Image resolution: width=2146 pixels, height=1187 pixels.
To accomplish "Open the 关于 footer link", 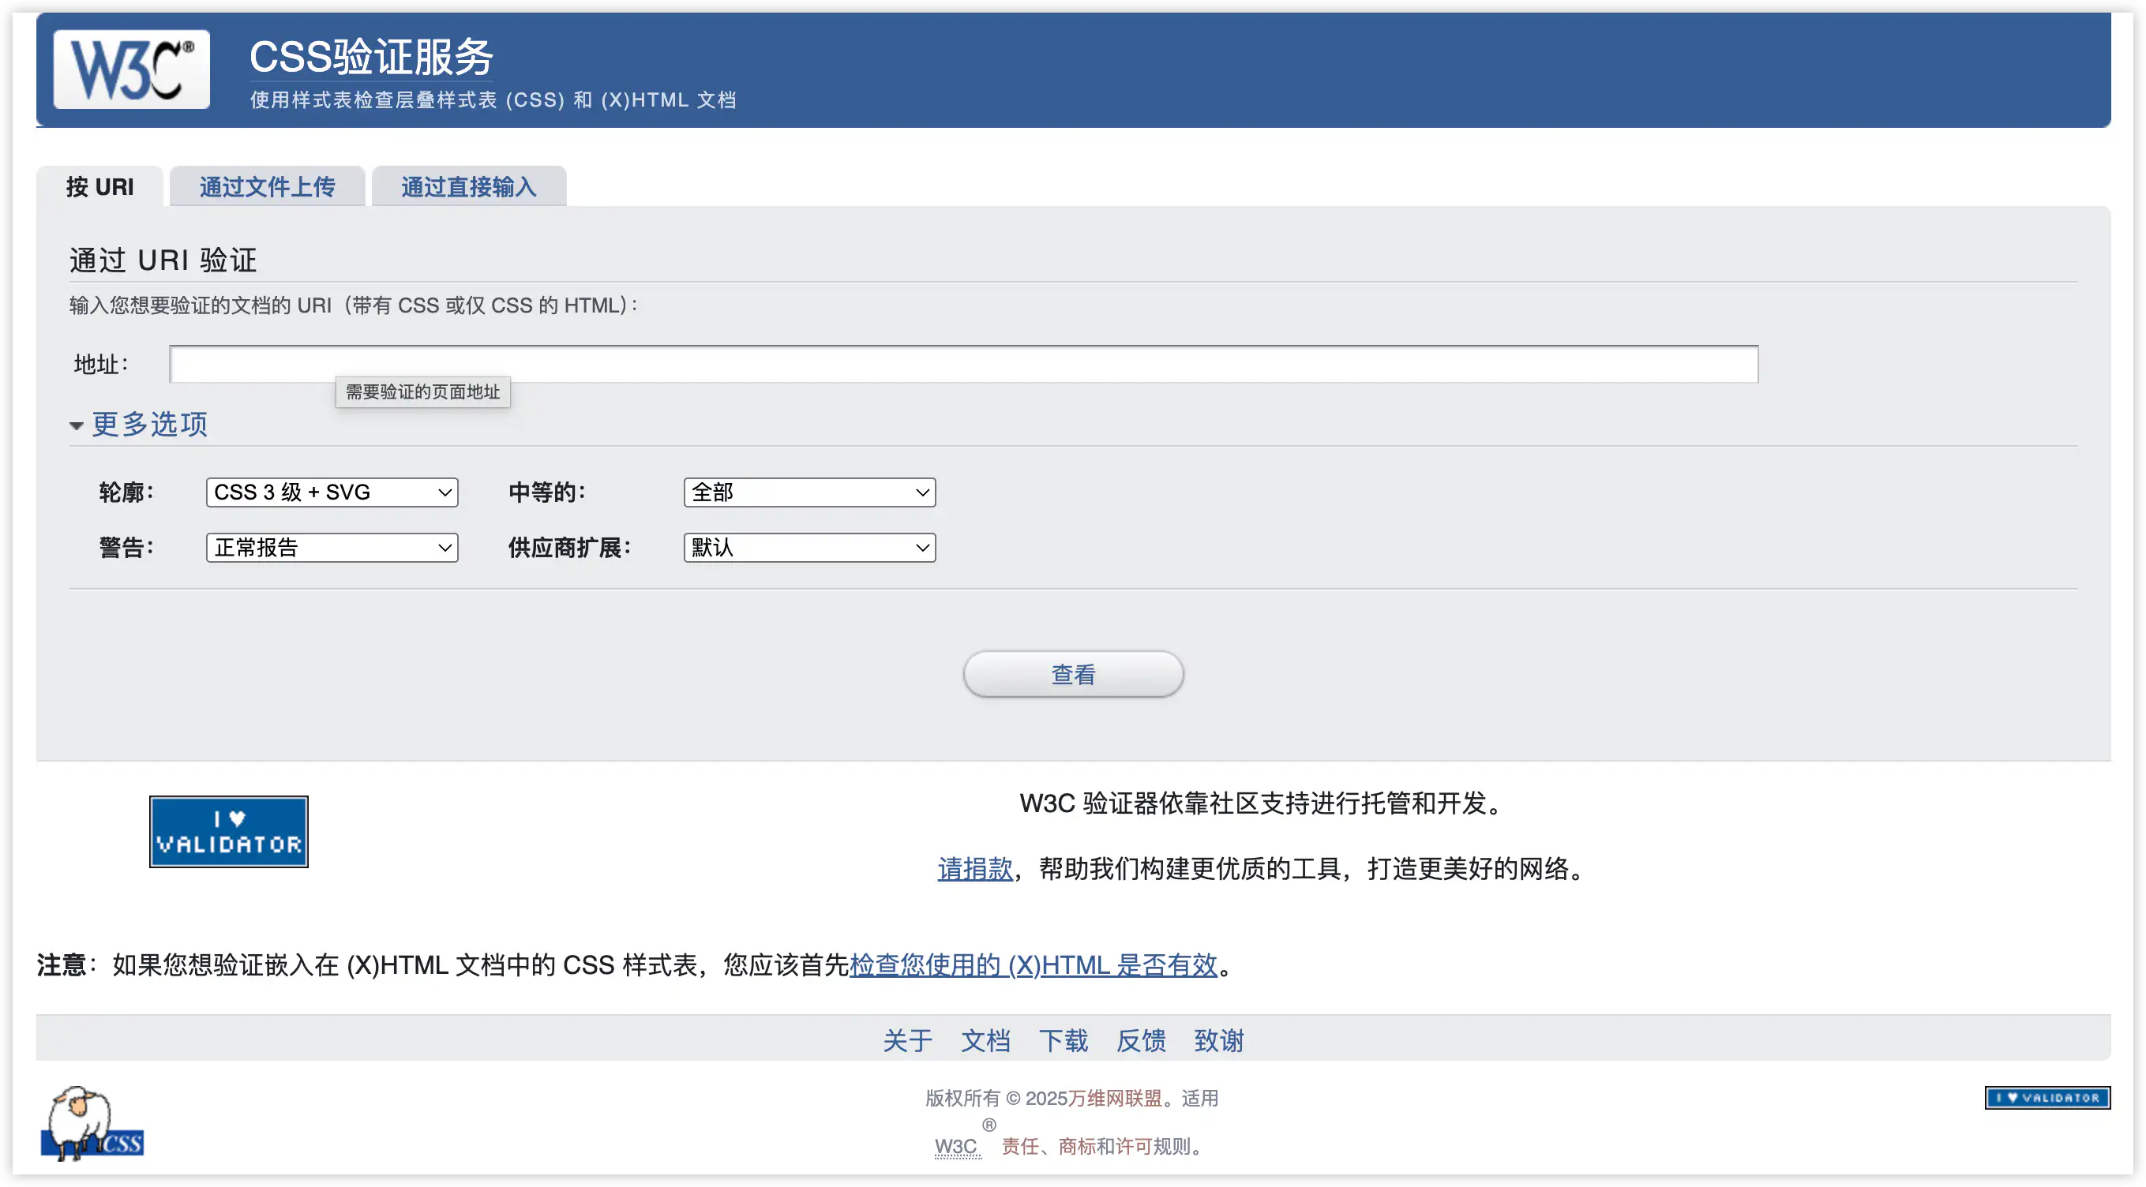I will pos(908,1039).
